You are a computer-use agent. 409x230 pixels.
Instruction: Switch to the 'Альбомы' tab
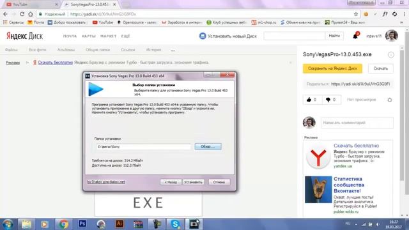pyautogui.click(x=66, y=50)
